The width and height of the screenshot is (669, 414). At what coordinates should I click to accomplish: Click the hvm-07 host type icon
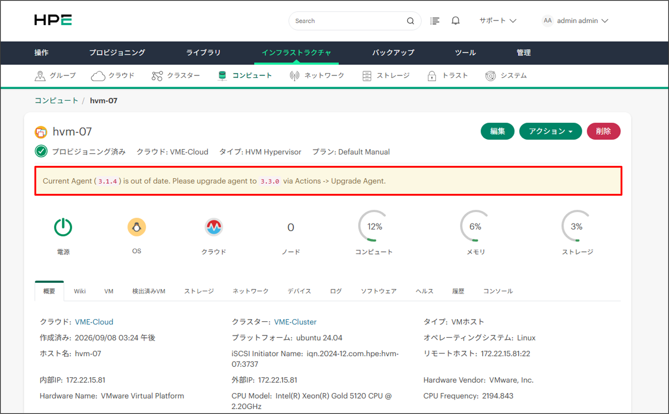pyautogui.click(x=41, y=132)
